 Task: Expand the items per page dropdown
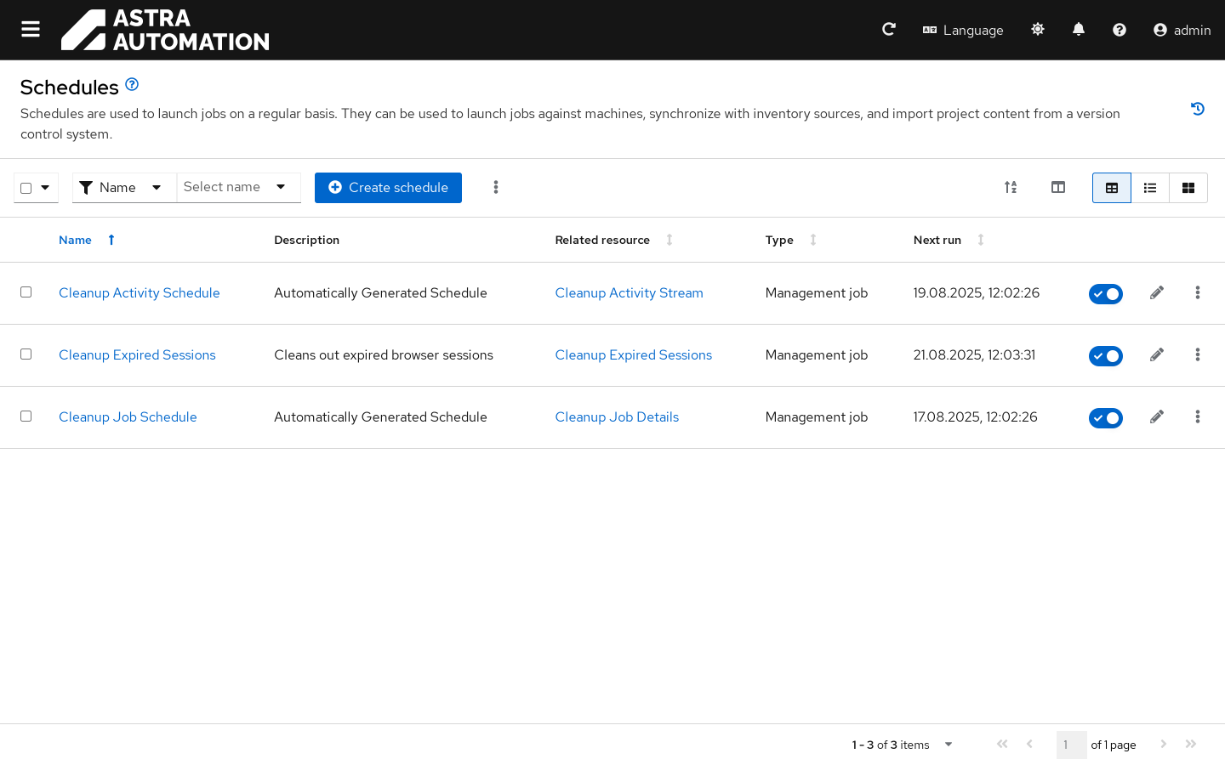948,745
